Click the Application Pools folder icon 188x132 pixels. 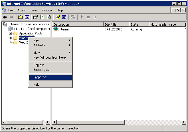click(15, 33)
